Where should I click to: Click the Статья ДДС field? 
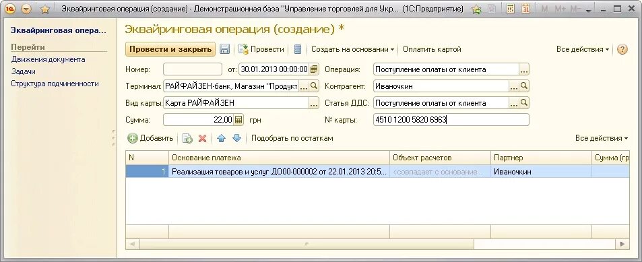[x=441, y=103]
